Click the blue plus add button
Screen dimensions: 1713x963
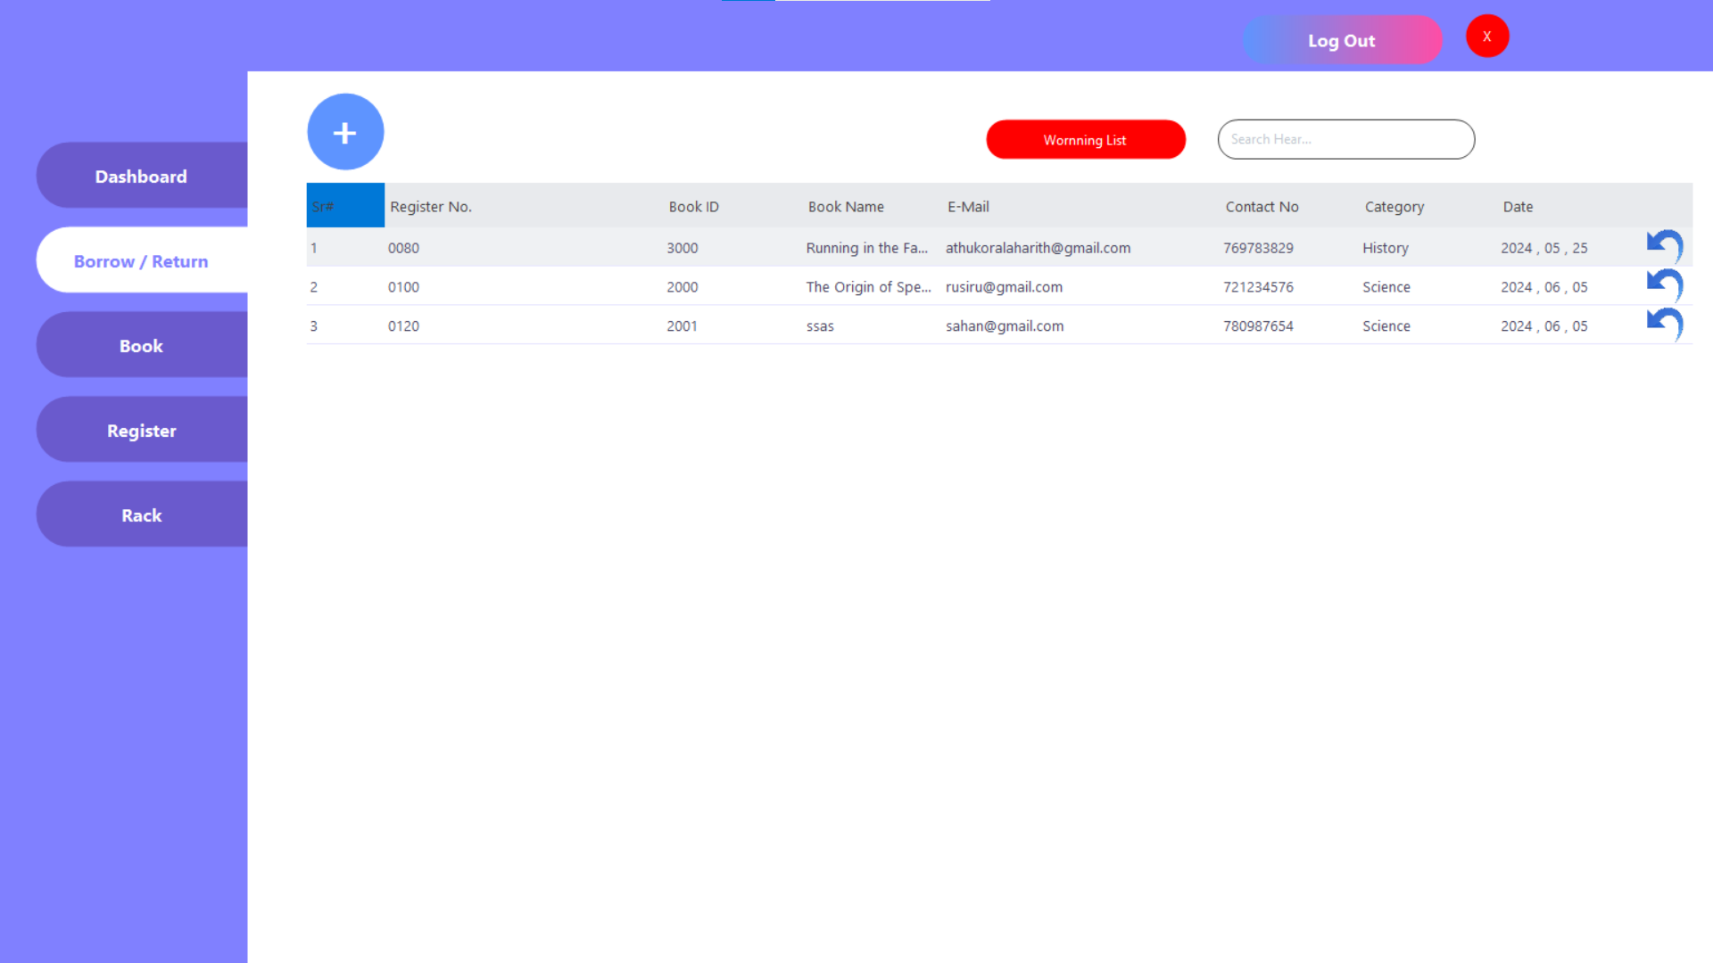345,132
